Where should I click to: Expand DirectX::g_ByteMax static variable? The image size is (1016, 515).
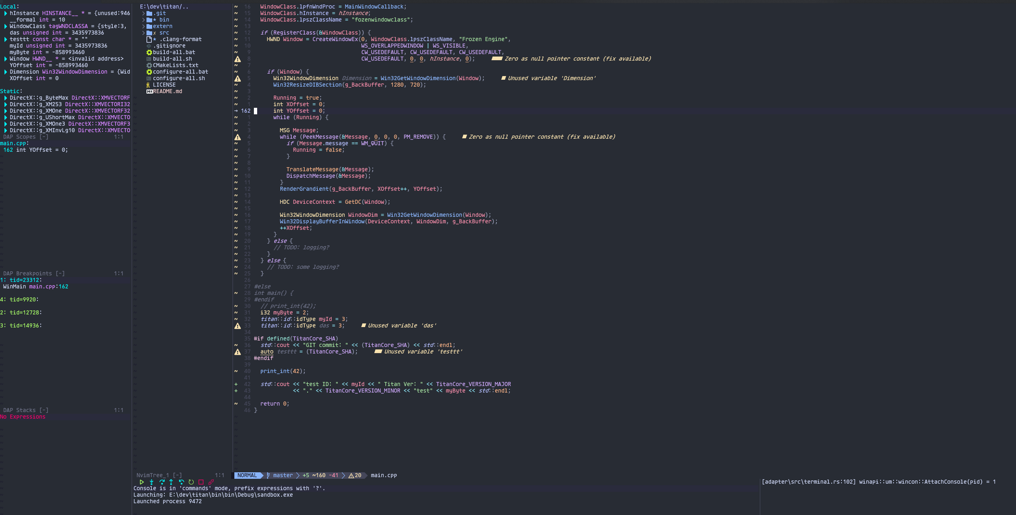click(5, 98)
